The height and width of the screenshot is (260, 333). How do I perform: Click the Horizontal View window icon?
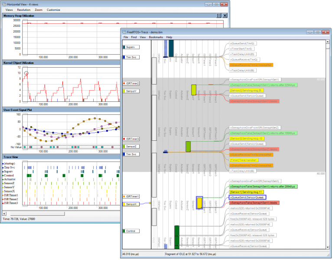pos(4,4)
